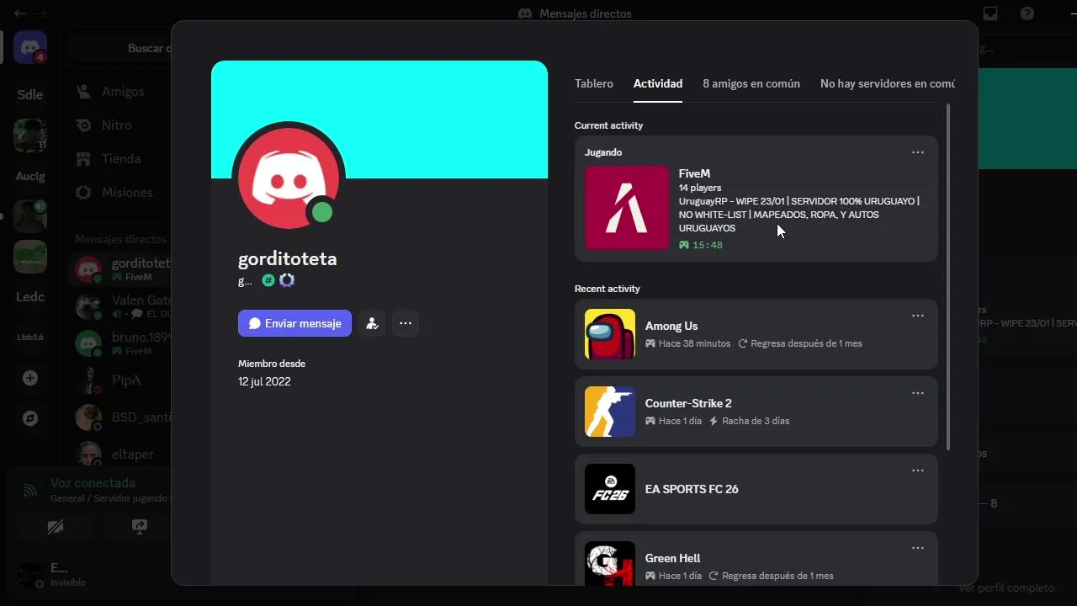Open the profile more-options ellipsis button
Screen dimensions: 1077x606
tap(406, 323)
